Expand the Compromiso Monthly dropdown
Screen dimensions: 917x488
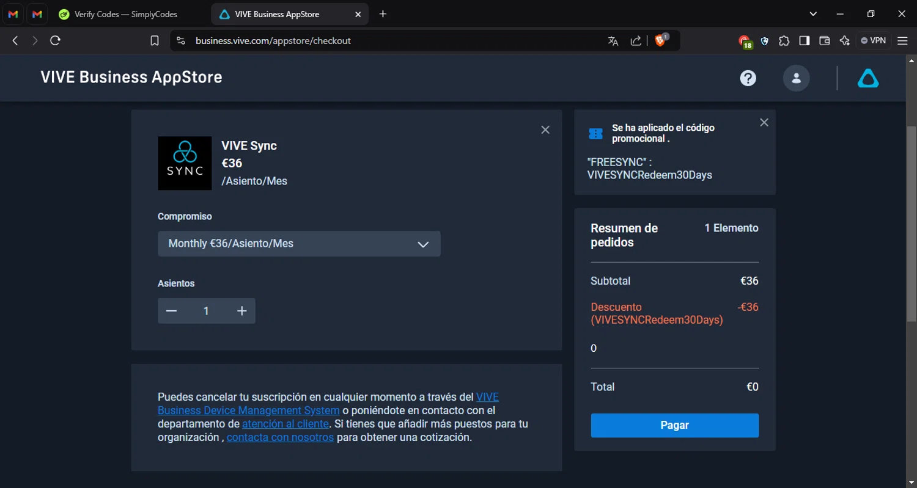(x=299, y=244)
